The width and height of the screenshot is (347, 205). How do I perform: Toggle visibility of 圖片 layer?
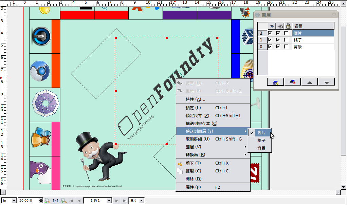(x=270, y=33)
